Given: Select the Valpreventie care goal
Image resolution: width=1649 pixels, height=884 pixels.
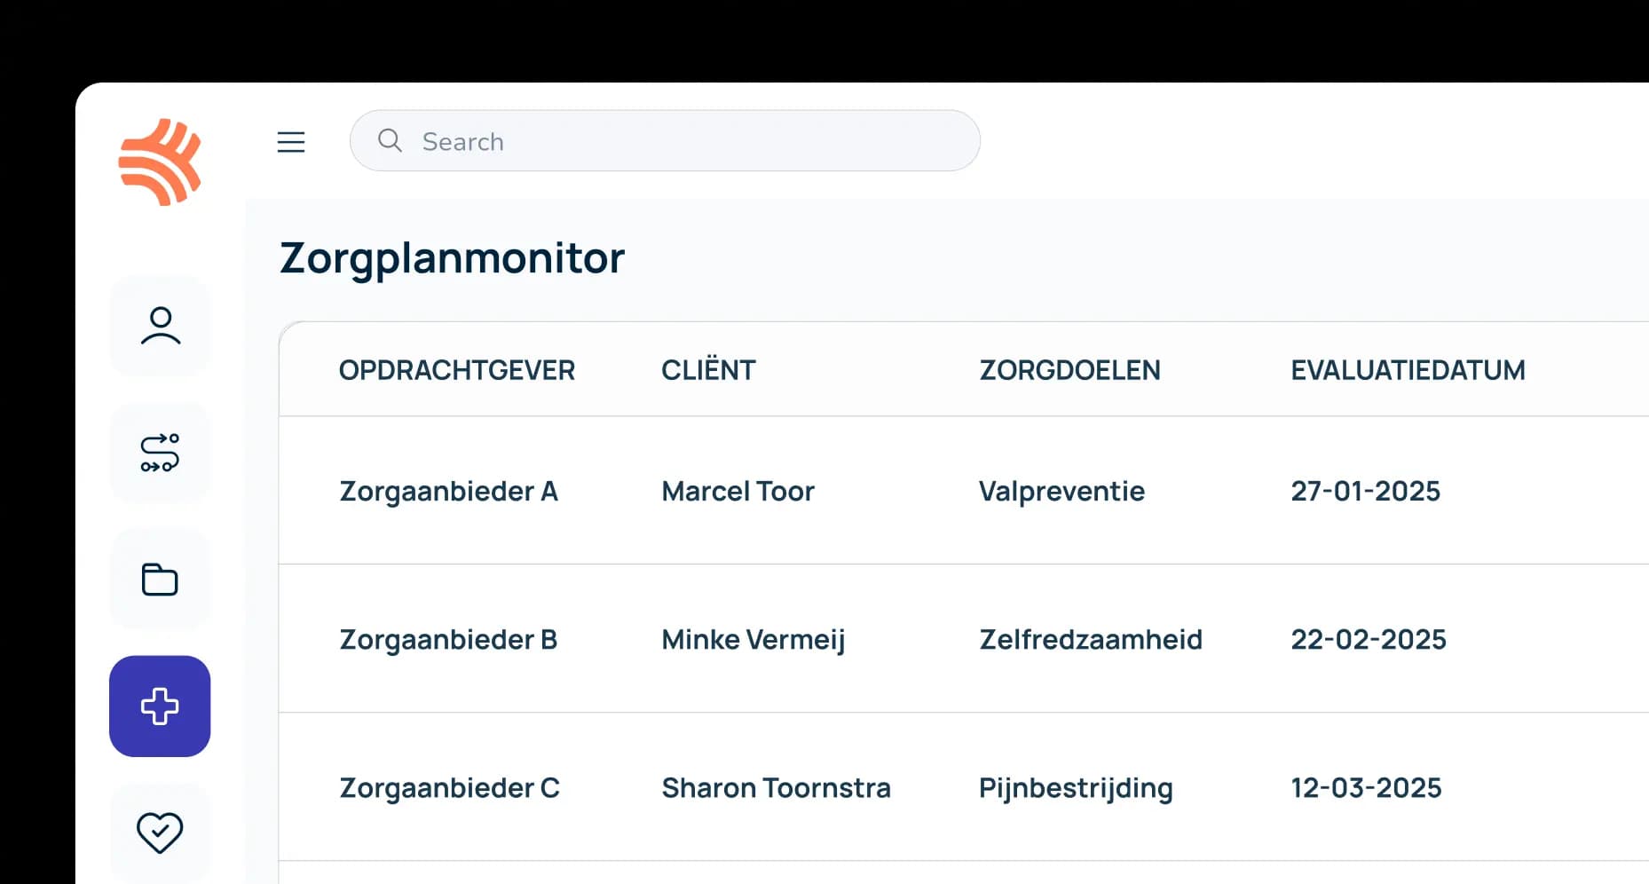Looking at the screenshot, I should pos(1061,491).
